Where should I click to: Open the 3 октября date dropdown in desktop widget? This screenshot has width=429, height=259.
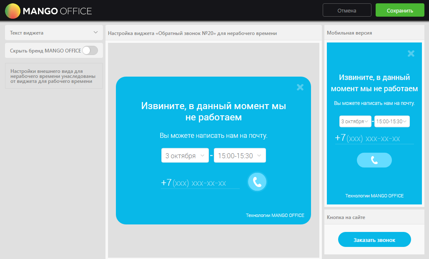tap(185, 155)
